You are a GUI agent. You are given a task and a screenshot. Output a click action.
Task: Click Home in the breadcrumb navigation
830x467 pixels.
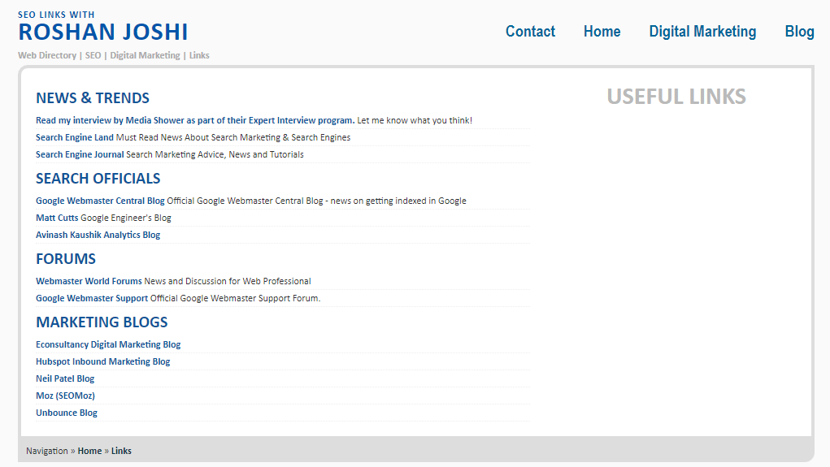coord(89,451)
